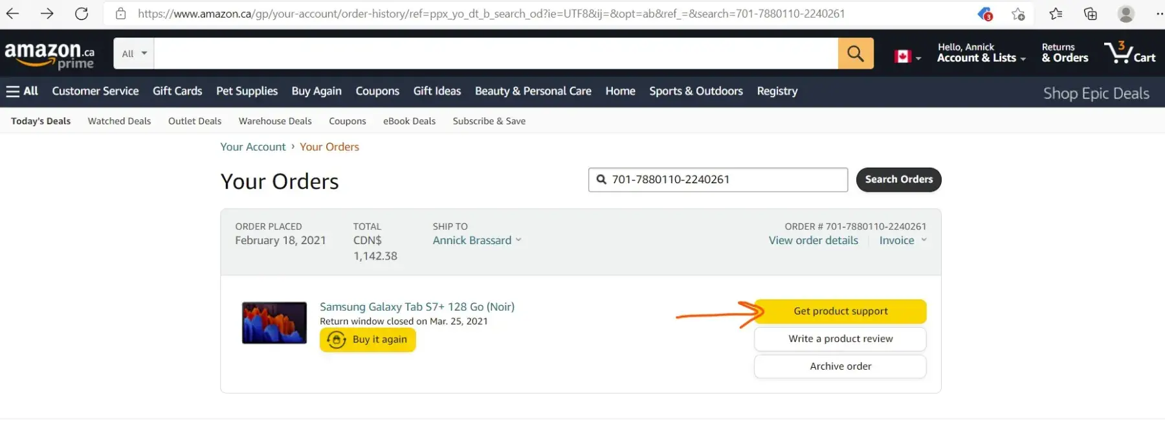1165x428 pixels.
Task: Select the Outlet Deals tab
Action: coord(194,121)
